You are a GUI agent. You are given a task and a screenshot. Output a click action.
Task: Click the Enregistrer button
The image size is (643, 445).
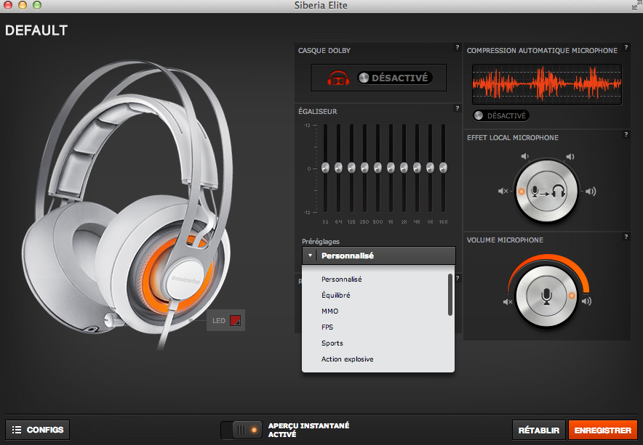pyautogui.click(x=602, y=430)
